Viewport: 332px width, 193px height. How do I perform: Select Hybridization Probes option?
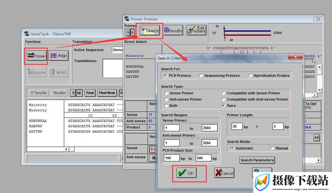pos(269,76)
